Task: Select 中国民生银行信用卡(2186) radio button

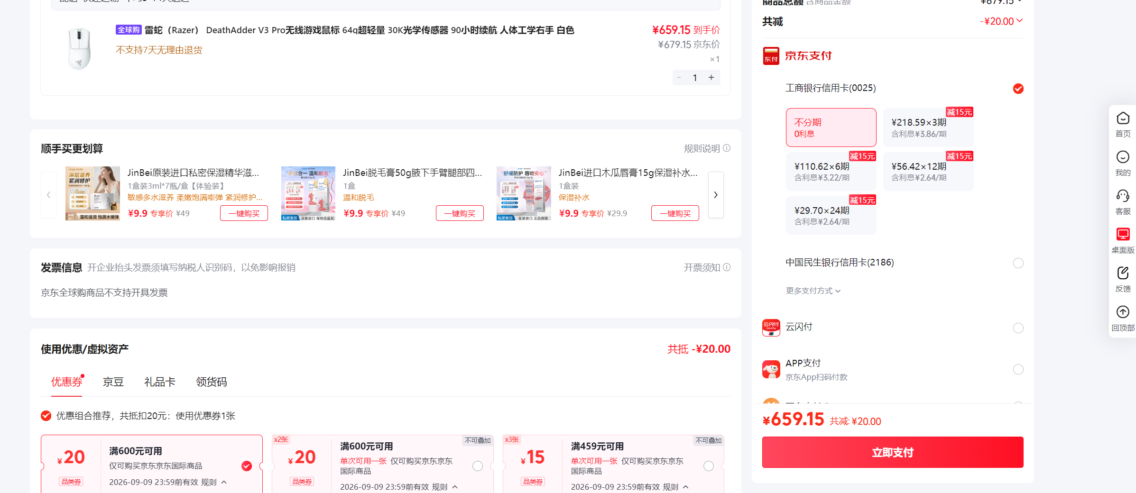Action: 1018,263
